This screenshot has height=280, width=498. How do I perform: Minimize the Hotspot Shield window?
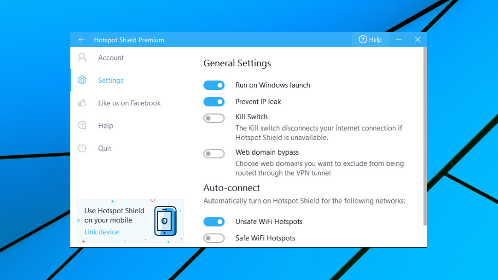pyautogui.click(x=399, y=40)
